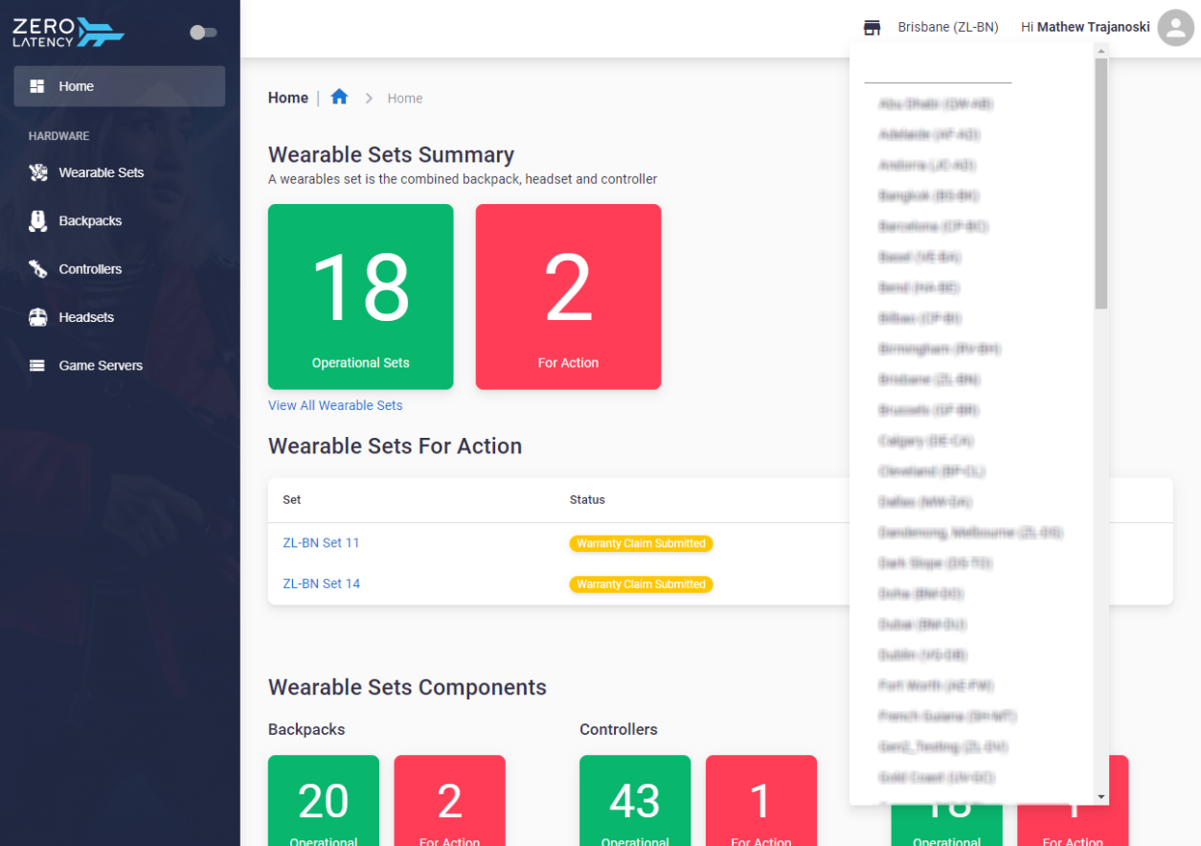Click the search field atop the venue list
The width and height of the screenshot is (1201, 846).
[938, 71]
